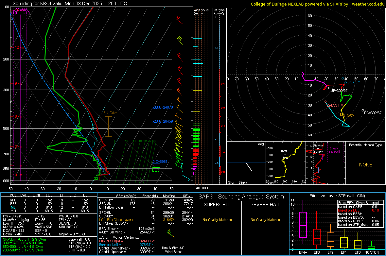Click the BRN Shear = 105 m2/s2 line

pos(127,229)
